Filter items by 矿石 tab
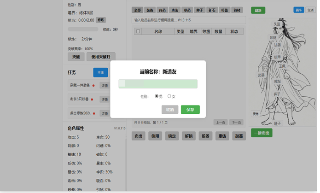The image size is (320, 193). (212, 10)
